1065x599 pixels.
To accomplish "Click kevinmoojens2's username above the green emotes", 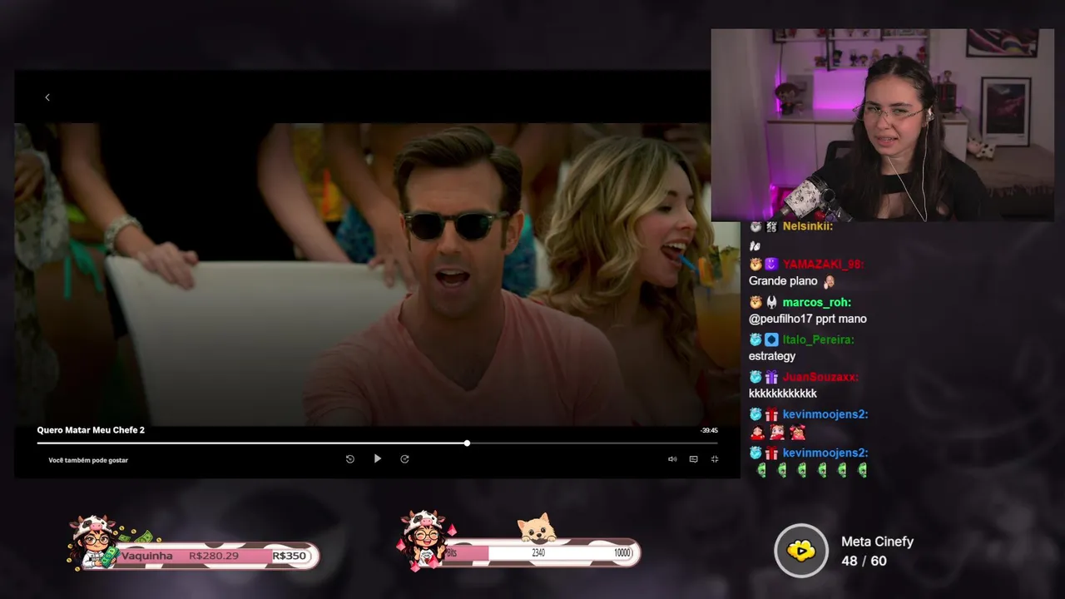I will (x=825, y=453).
